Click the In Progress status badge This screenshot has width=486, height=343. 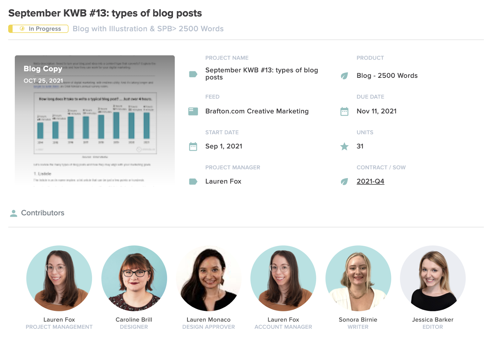(x=39, y=29)
